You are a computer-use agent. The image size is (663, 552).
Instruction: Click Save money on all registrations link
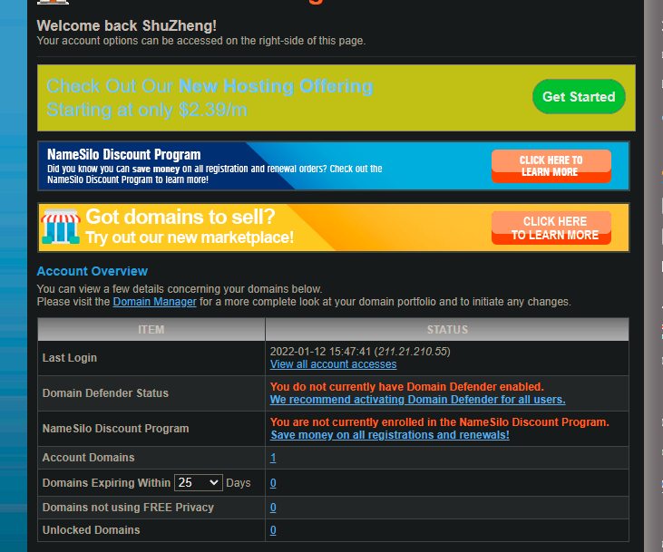click(389, 435)
